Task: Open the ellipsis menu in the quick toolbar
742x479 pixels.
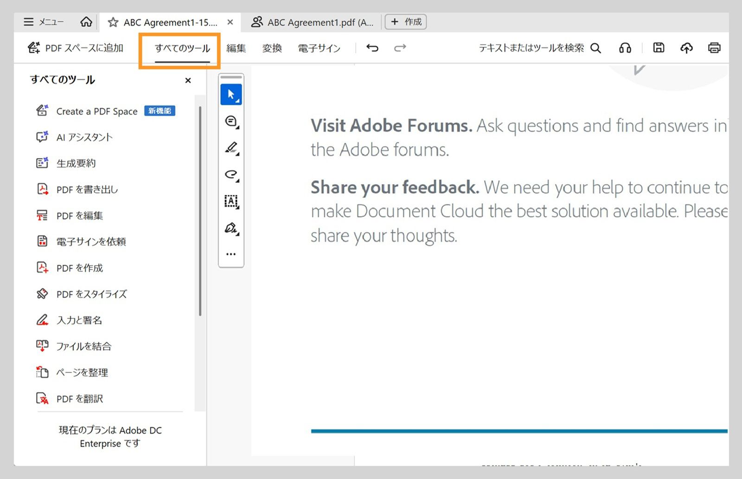Action: coord(231,253)
